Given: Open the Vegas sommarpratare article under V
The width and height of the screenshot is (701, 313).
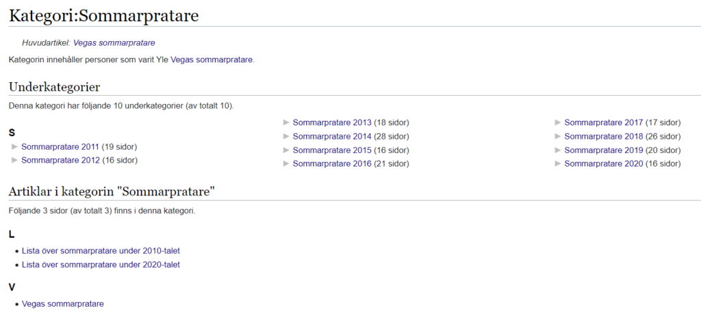Looking at the screenshot, I should pos(63,303).
